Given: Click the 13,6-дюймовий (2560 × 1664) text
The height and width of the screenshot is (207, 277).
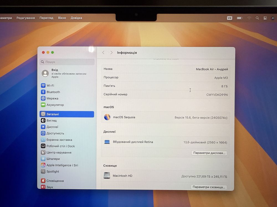Looking at the screenshot, I should tap(205, 142).
